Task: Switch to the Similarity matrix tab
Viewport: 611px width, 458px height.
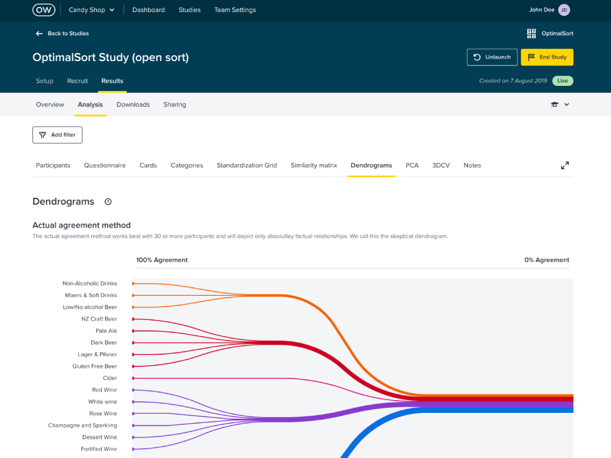Action: coord(313,165)
